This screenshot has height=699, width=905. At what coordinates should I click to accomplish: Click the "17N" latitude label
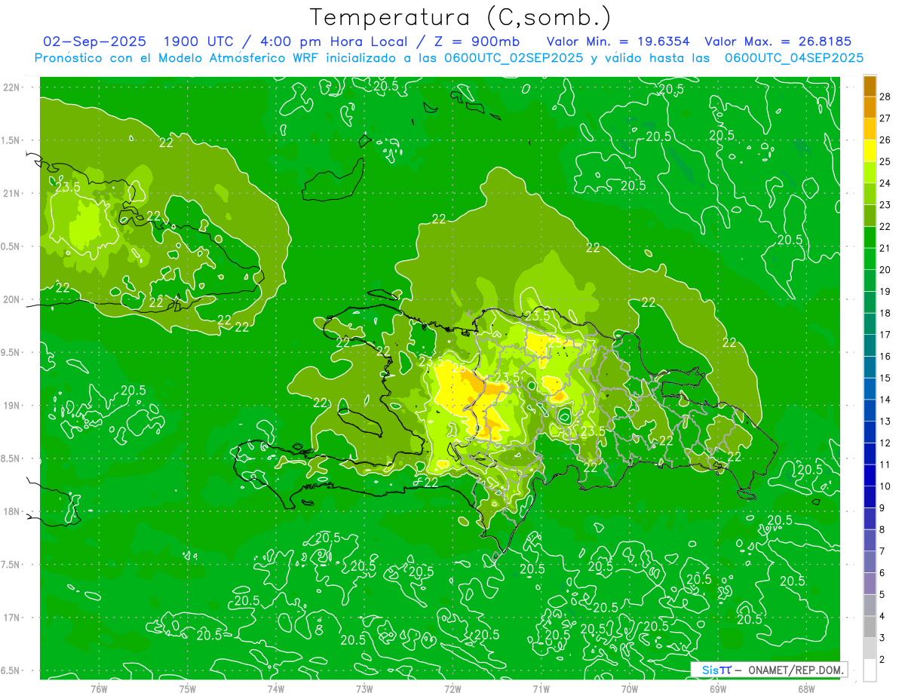click(x=11, y=618)
